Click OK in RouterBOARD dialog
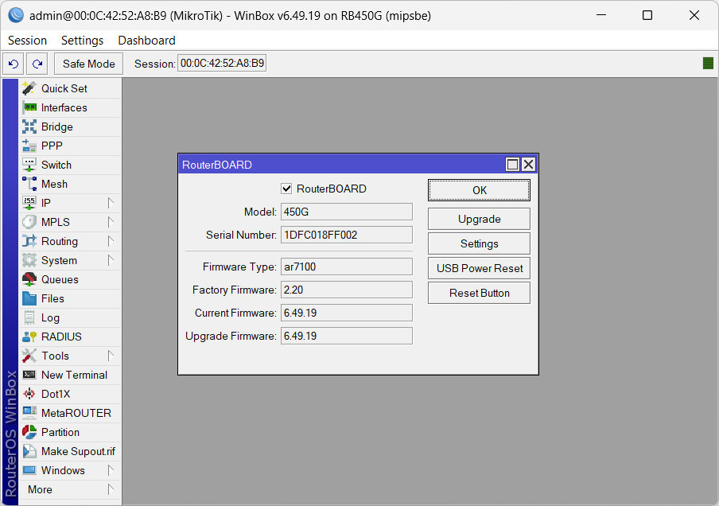The height and width of the screenshot is (506, 719). [479, 190]
